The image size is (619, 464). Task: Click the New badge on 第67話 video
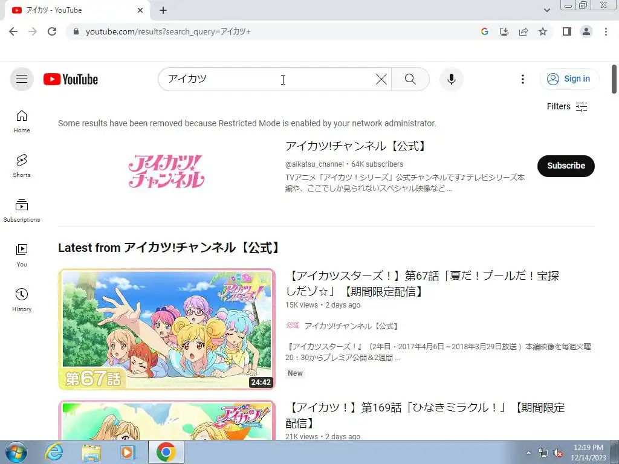tap(295, 373)
